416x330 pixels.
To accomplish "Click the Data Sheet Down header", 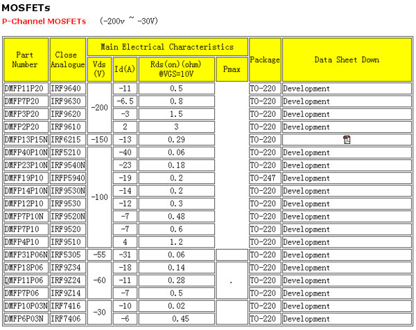I will pyautogui.click(x=347, y=59).
